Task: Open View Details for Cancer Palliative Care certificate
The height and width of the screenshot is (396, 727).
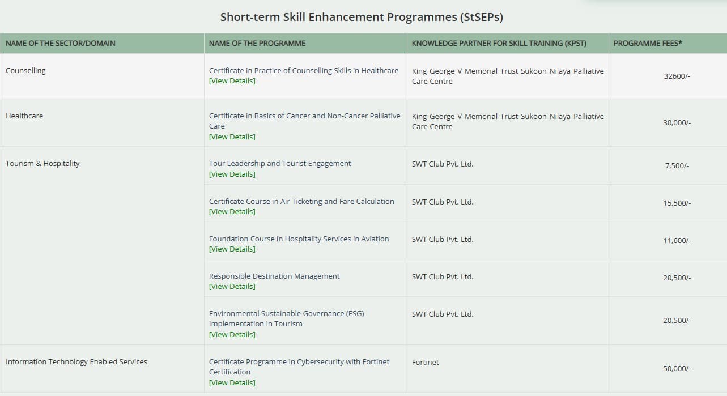Action: pyautogui.click(x=232, y=137)
